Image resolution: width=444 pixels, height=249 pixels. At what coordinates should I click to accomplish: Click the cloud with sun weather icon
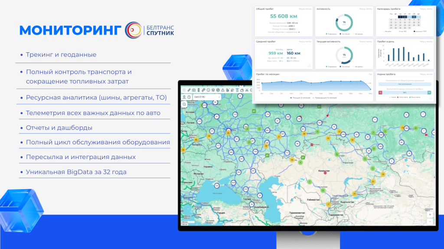pos(242,90)
